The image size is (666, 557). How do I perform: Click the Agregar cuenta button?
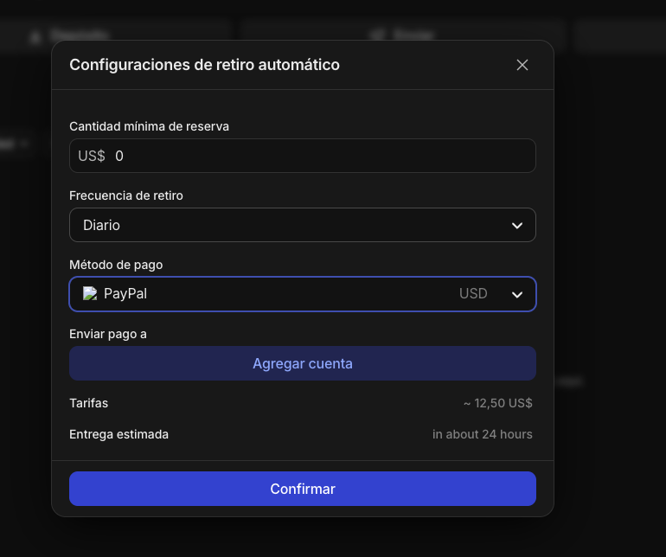(303, 363)
